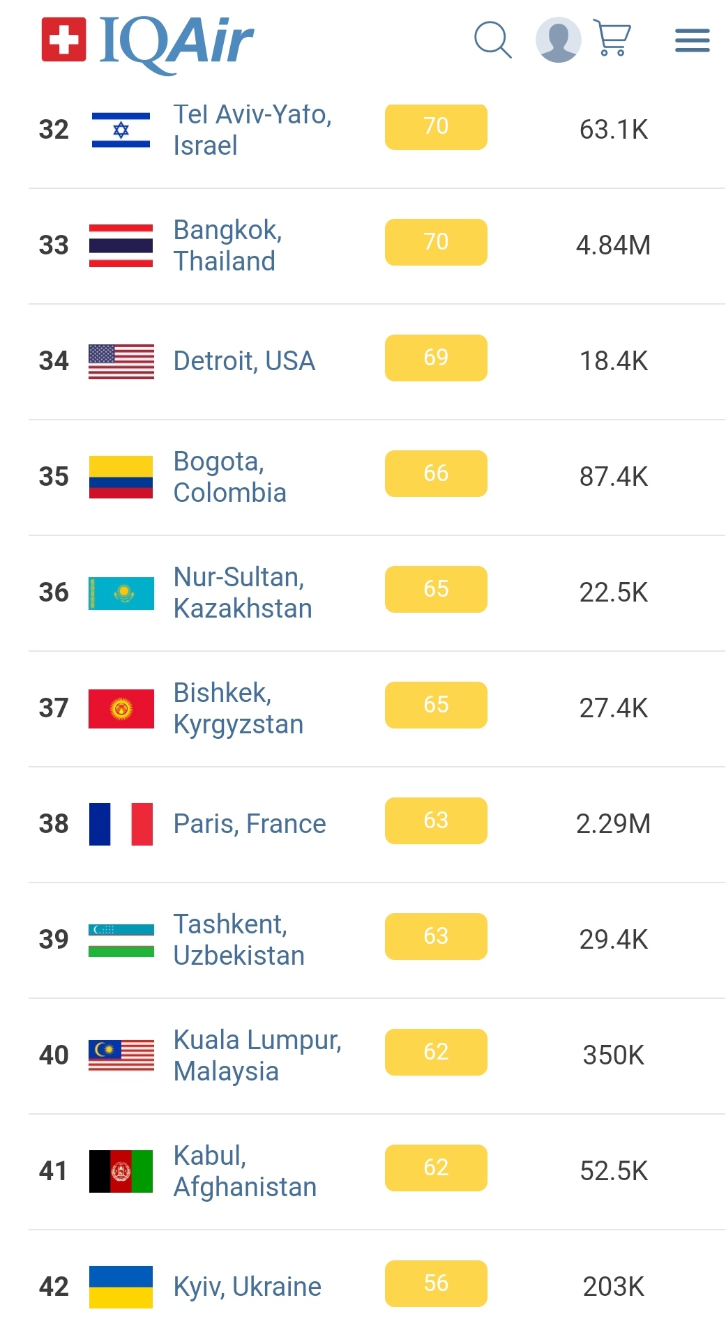Open the user profile avatar
The height and width of the screenshot is (1337, 726).
coord(558,40)
